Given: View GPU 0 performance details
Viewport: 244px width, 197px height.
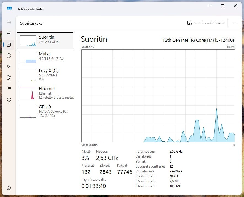Looking at the screenshot, I should click(x=45, y=111).
